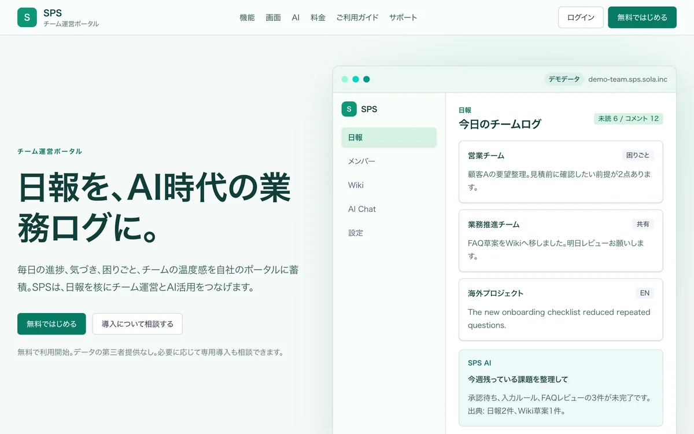Click the デモデータ badge
This screenshot has width=694, height=434.
tap(564, 79)
